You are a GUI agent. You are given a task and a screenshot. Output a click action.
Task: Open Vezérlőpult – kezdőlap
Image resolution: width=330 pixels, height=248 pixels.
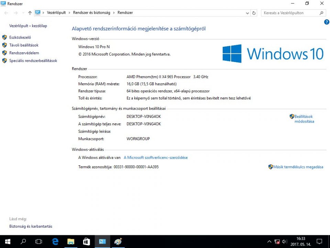pyautogui.click(x=28, y=26)
